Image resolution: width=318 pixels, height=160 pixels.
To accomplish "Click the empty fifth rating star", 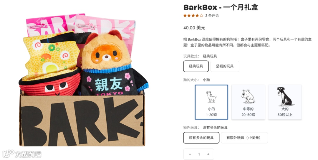I will click(201, 16).
